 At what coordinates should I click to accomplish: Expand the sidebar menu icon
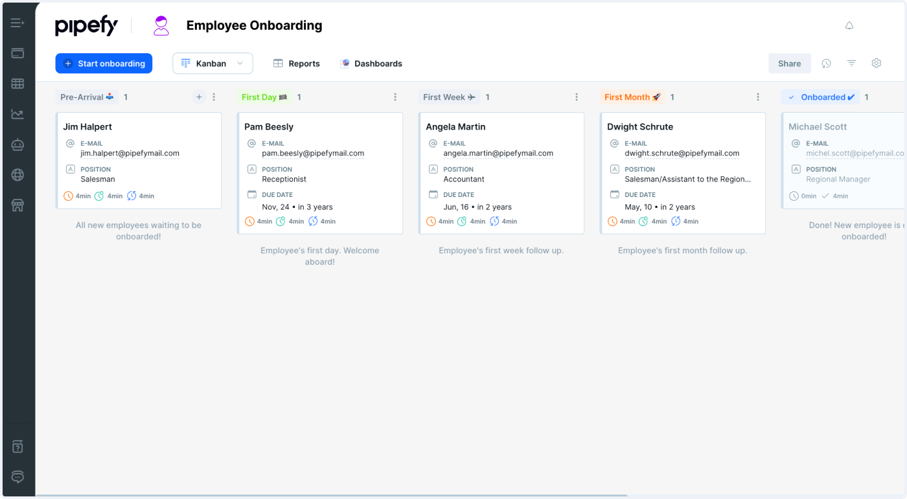17,23
